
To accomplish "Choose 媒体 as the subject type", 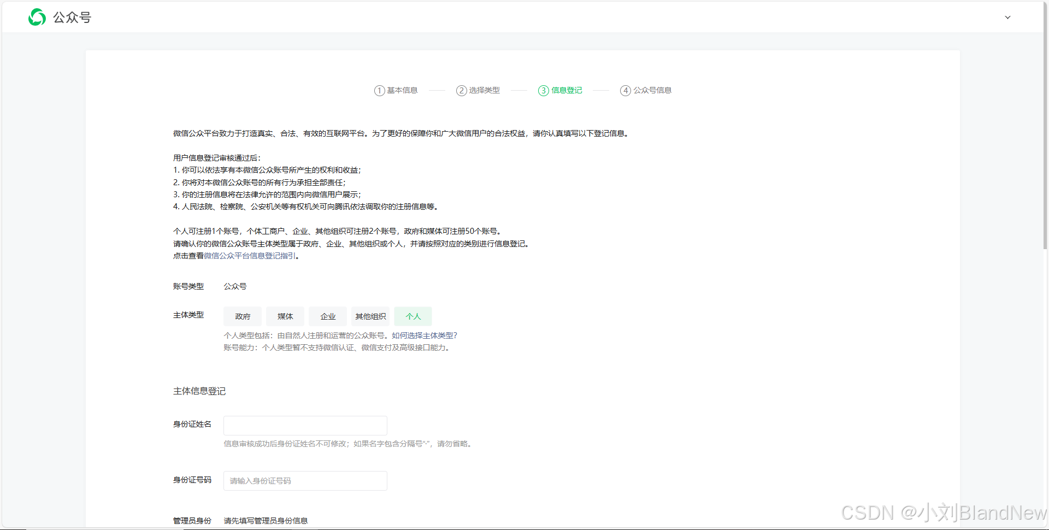I will 285,316.
